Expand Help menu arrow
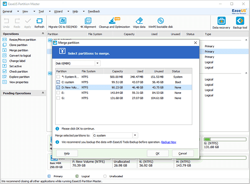Screen dimensions: 250x184 84,12
